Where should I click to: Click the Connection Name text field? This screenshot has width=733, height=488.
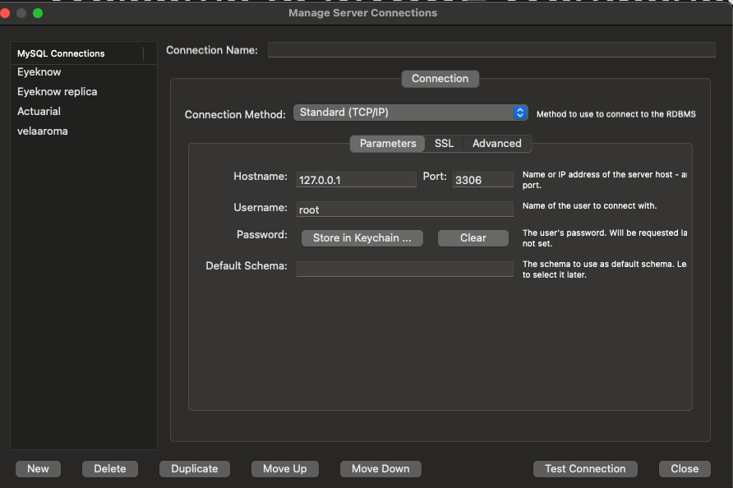tap(491, 50)
